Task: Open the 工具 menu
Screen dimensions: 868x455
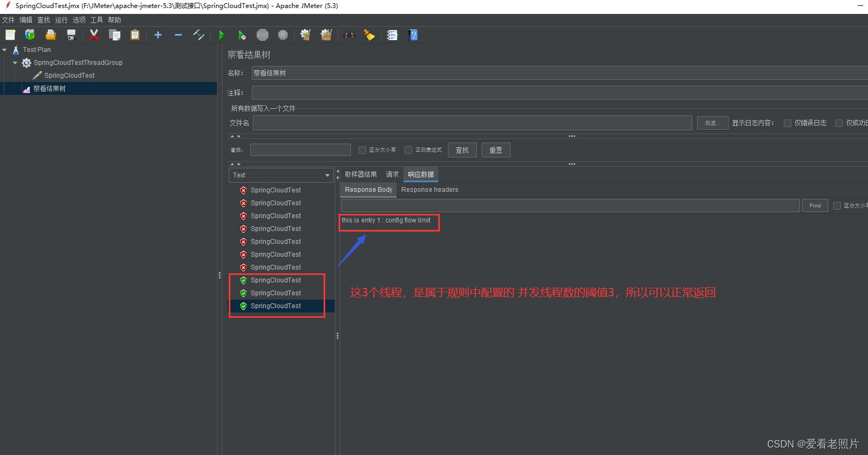Action: [97, 20]
